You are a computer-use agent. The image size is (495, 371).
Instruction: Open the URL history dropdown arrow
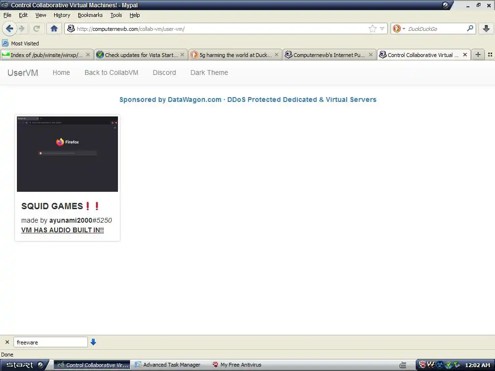[382, 29]
